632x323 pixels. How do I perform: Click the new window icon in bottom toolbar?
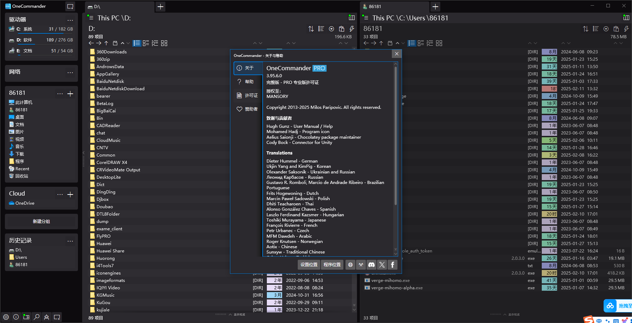57,317
